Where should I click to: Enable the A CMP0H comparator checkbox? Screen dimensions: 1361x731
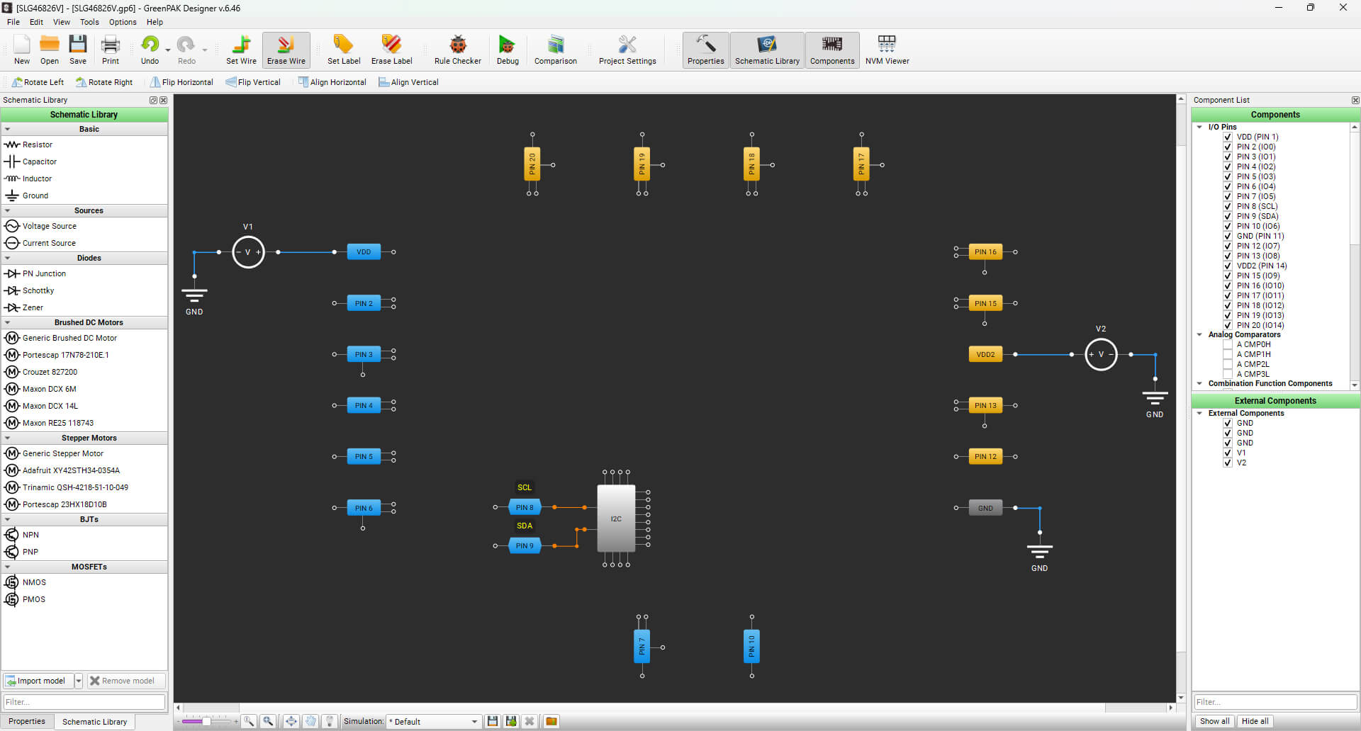[1227, 345]
